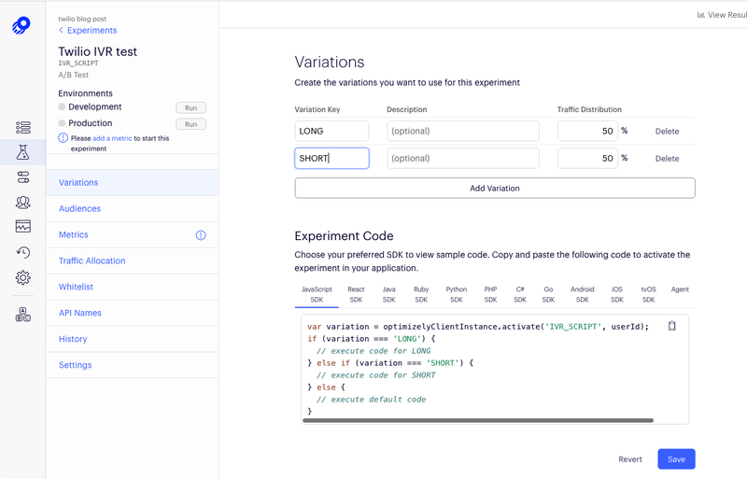Delete the SHORT variation

point(667,159)
